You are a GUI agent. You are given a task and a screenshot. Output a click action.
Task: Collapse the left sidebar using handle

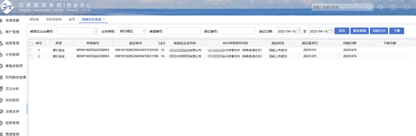27,109
